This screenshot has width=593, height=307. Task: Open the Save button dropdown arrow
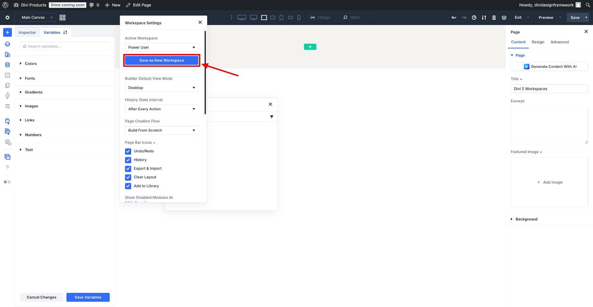click(x=586, y=17)
